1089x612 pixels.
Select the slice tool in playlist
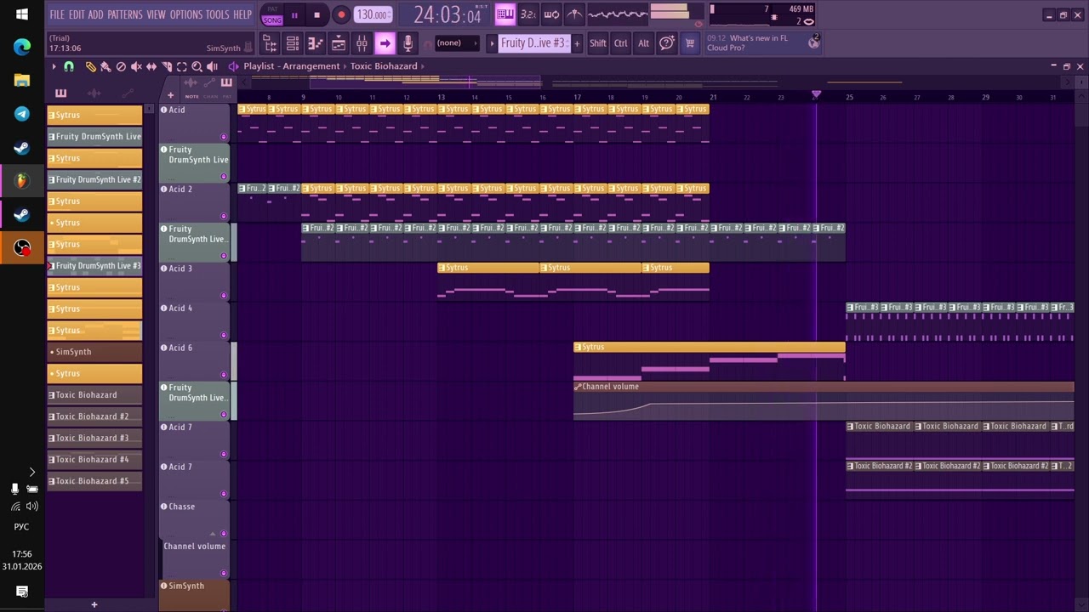tap(167, 66)
